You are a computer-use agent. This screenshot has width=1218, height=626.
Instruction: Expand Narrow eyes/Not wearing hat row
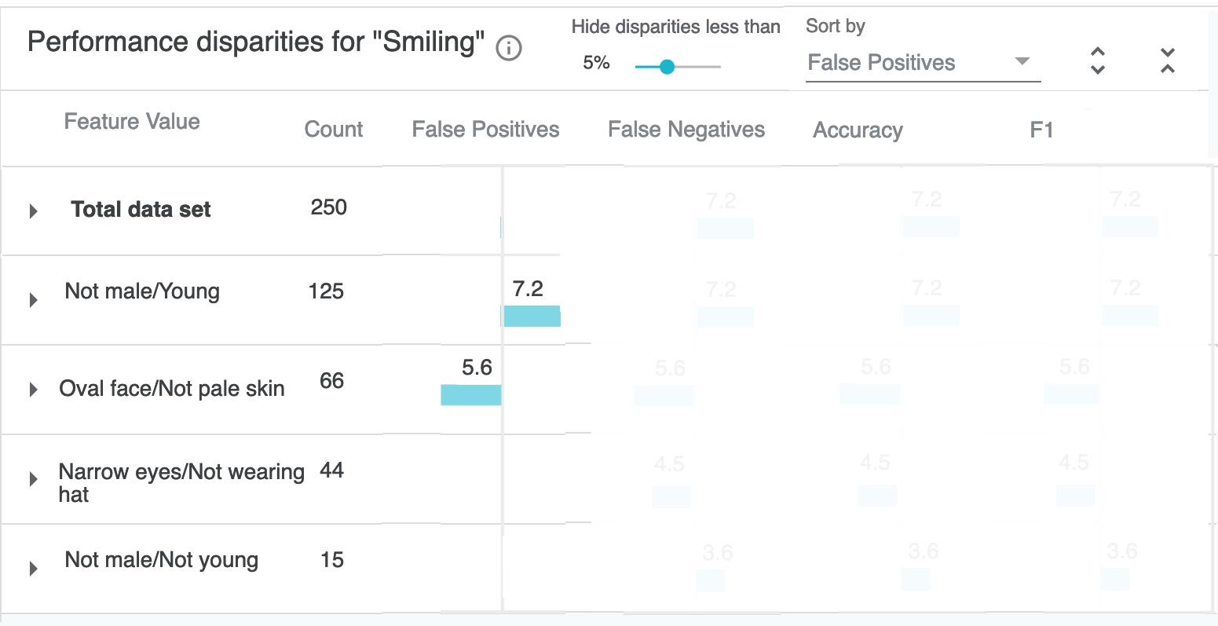point(34,479)
